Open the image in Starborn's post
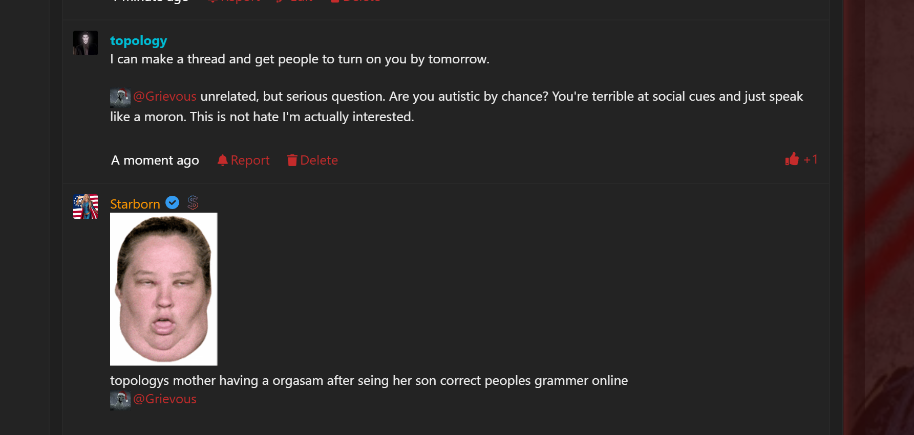914x435 pixels. click(x=164, y=289)
